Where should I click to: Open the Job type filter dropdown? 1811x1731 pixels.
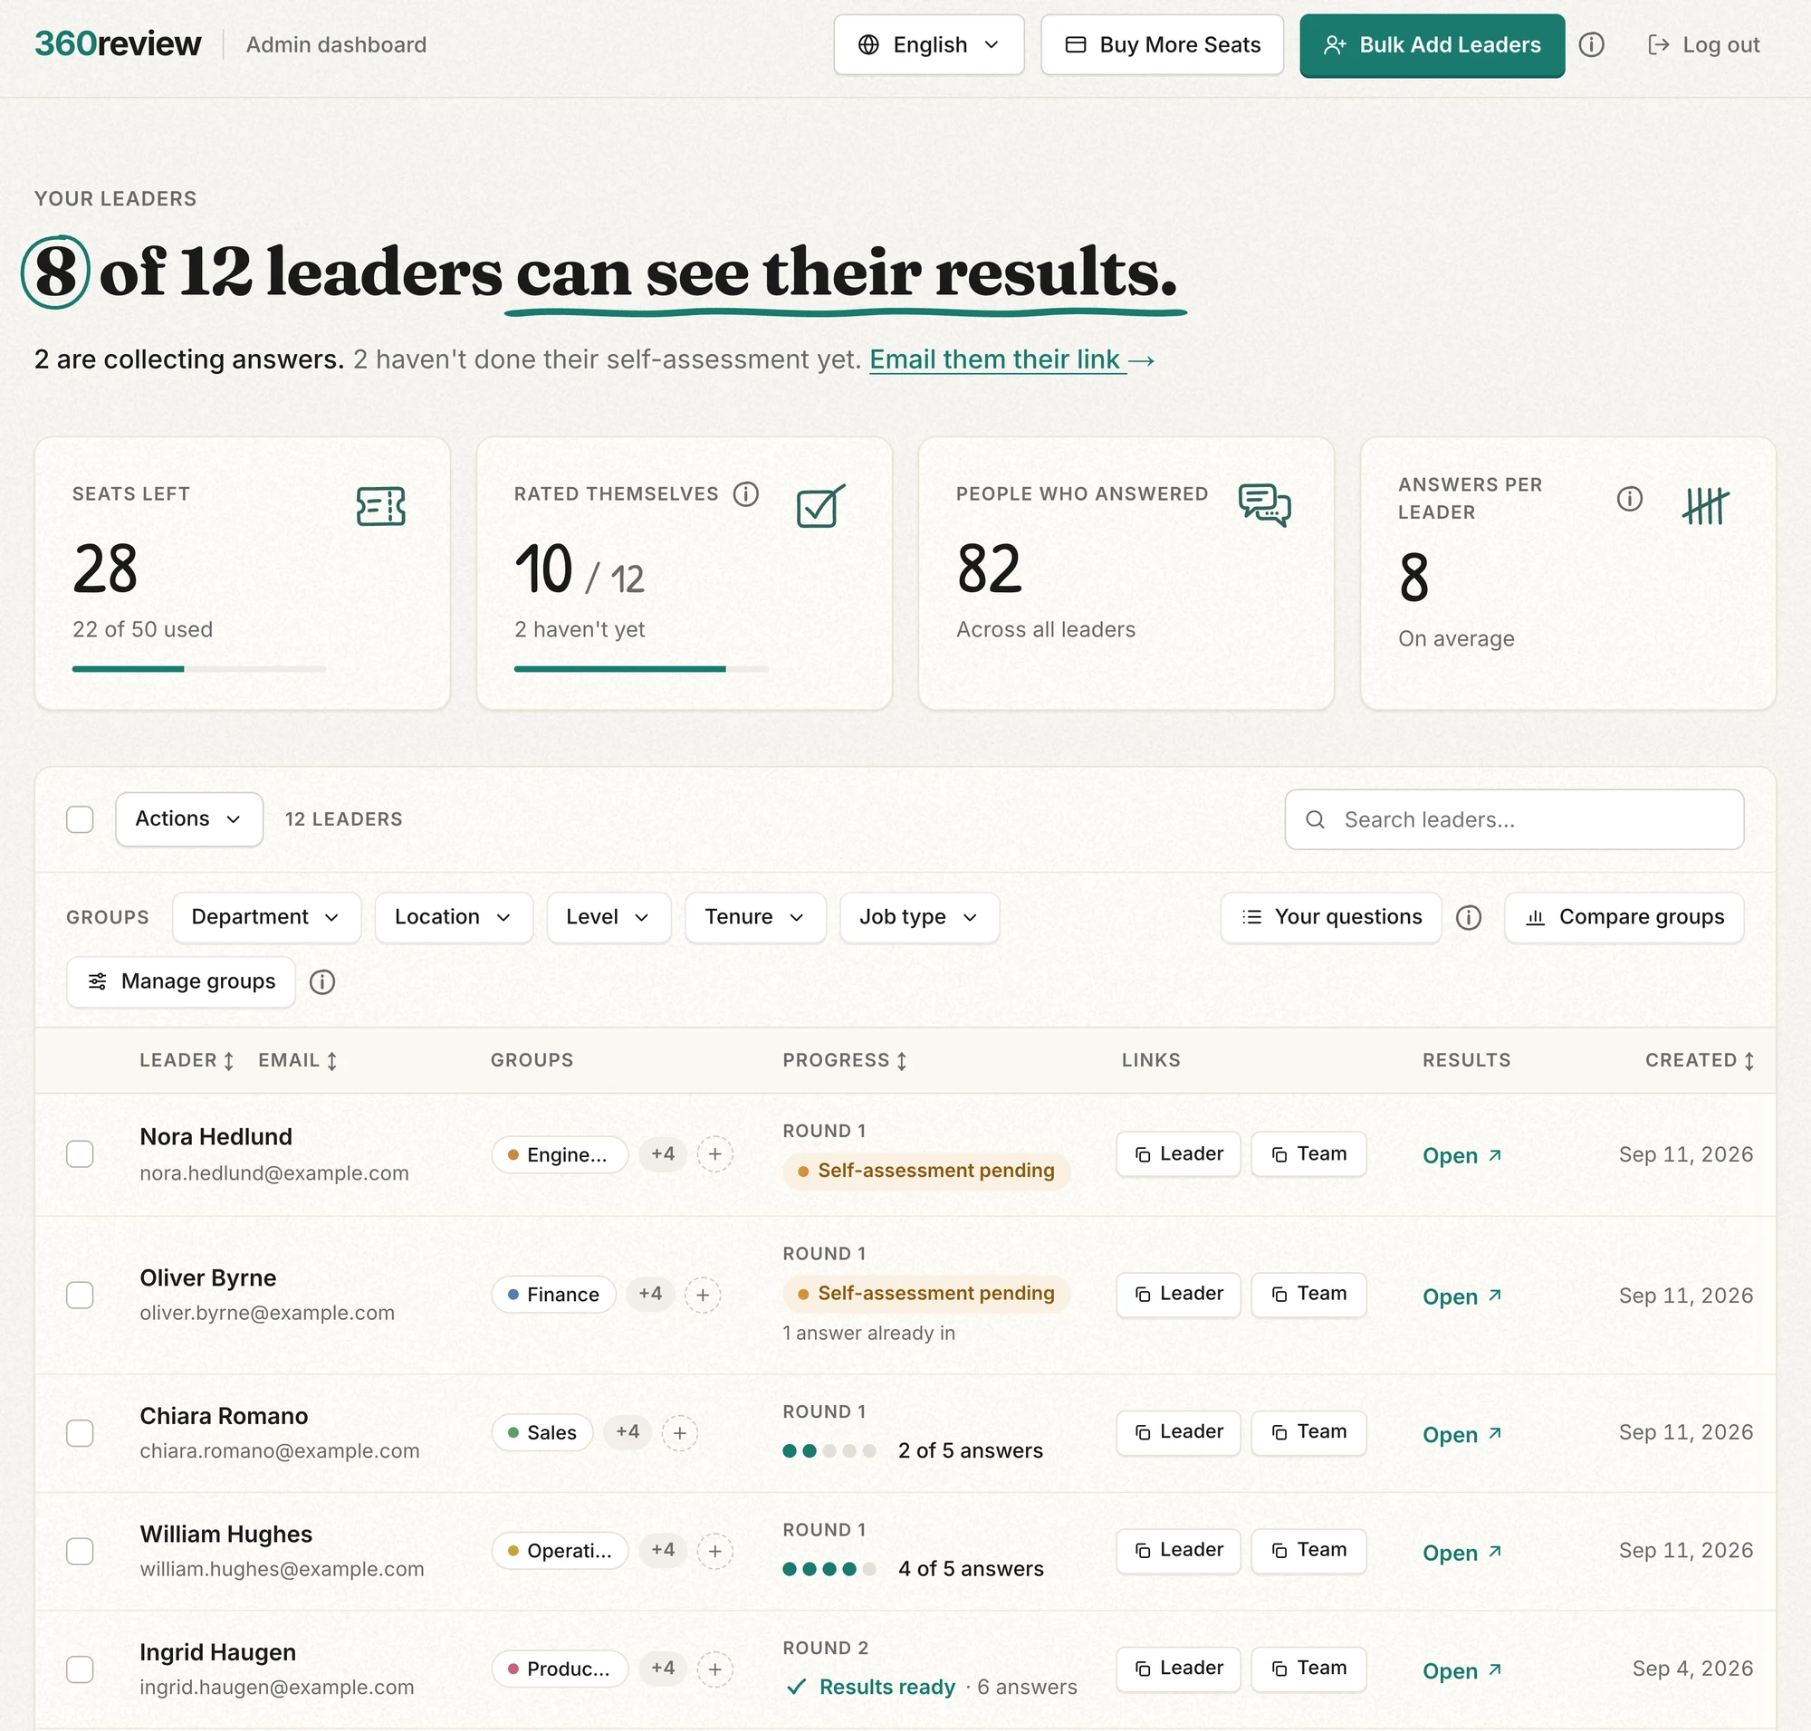coord(919,918)
